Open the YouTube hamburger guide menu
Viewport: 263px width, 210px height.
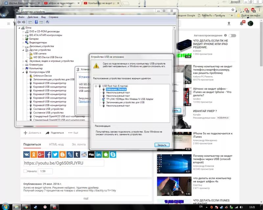(x=9, y=24)
